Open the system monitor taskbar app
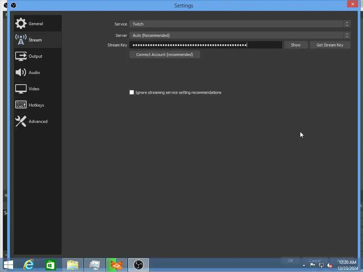 pyautogui.click(x=95, y=265)
